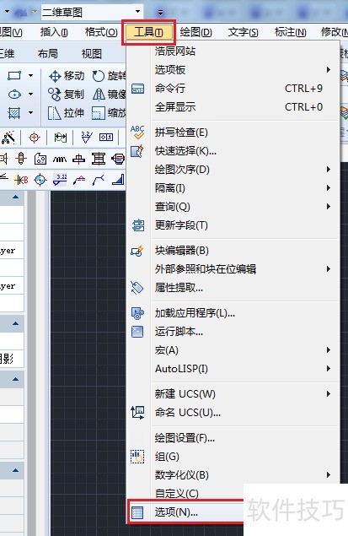
Task: Click 命令行 menu entry
Action: pyautogui.click(x=232, y=88)
